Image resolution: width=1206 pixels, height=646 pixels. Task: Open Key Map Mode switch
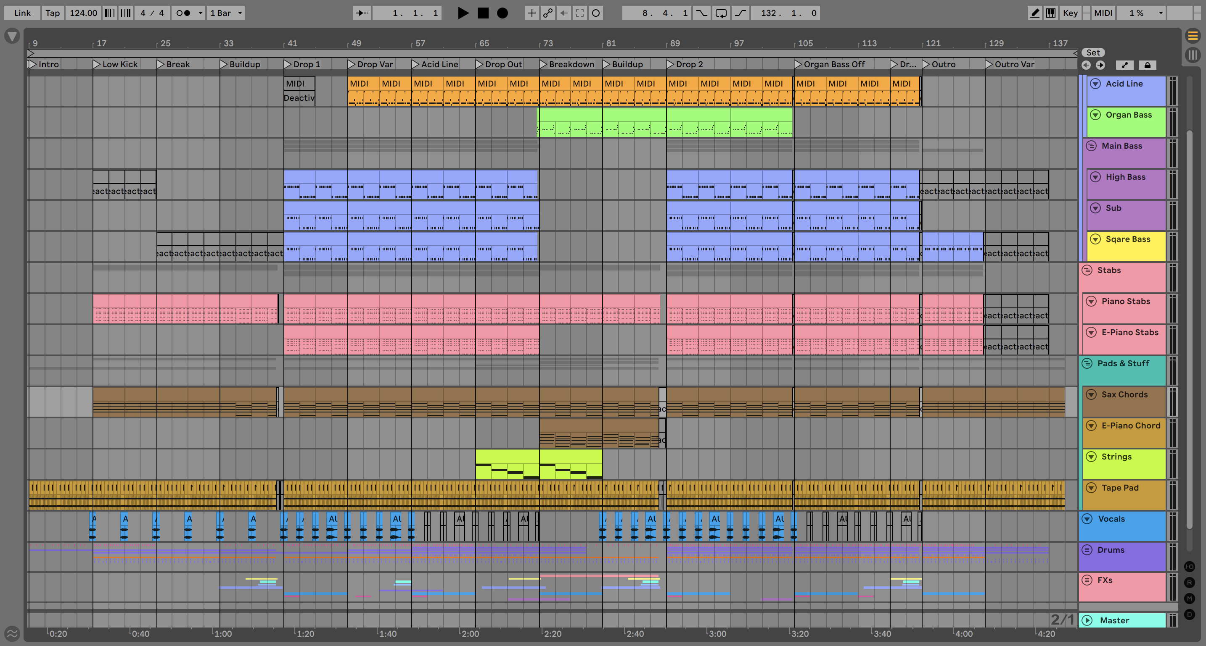(x=1070, y=13)
